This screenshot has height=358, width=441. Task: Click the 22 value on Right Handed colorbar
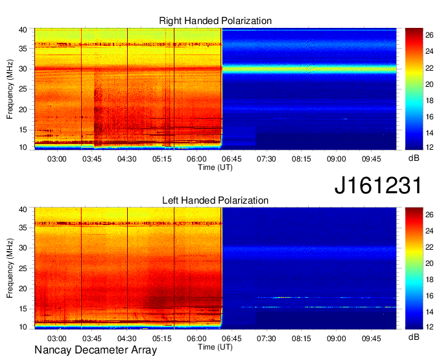[429, 68]
